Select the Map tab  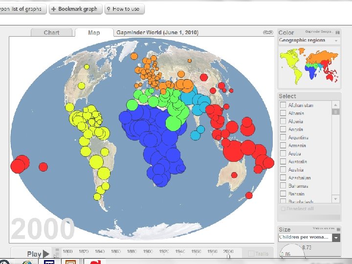94,33
